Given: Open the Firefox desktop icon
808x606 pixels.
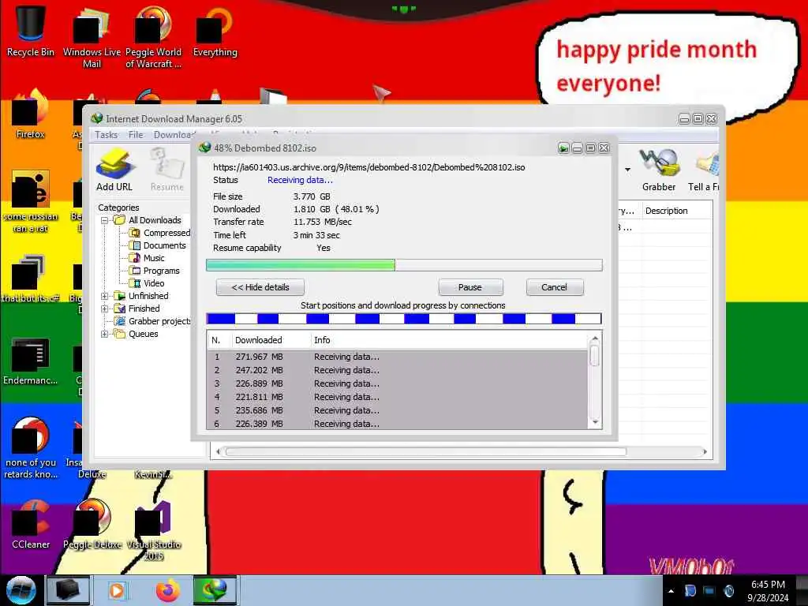Looking at the screenshot, I should pos(31,114).
